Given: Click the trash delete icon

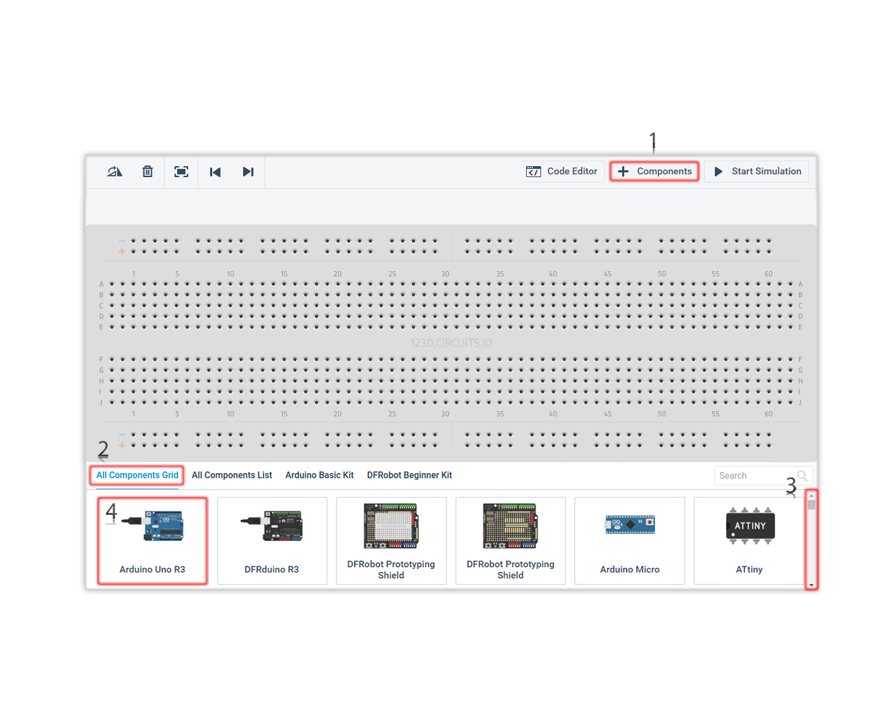Looking at the screenshot, I should [x=148, y=172].
